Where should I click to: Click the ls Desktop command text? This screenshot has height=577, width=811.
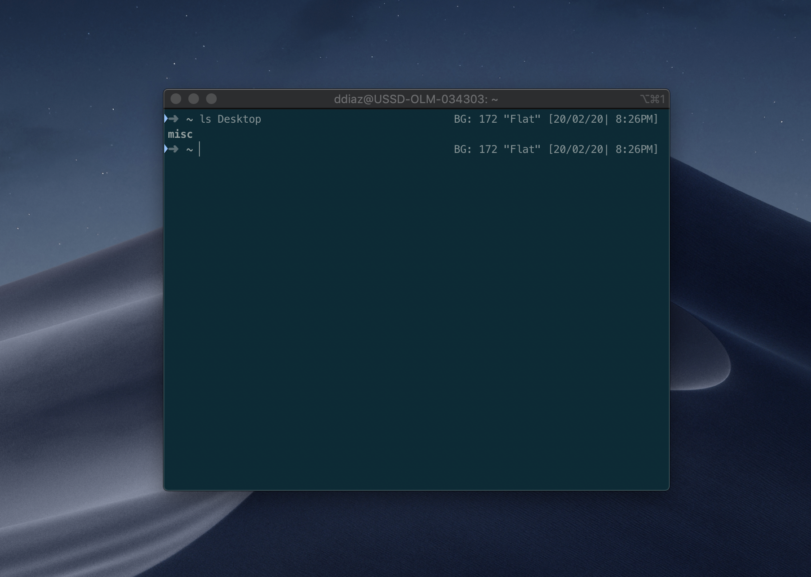(x=231, y=119)
